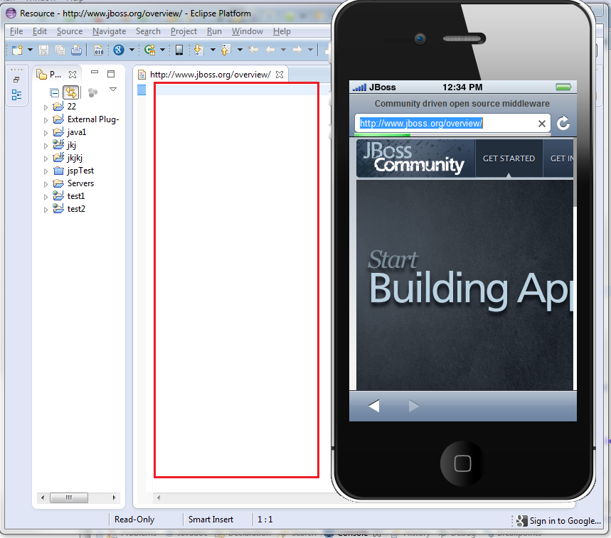Image resolution: width=611 pixels, height=538 pixels.
Task: Close the Project Explorer view tab
Action: click(x=73, y=75)
